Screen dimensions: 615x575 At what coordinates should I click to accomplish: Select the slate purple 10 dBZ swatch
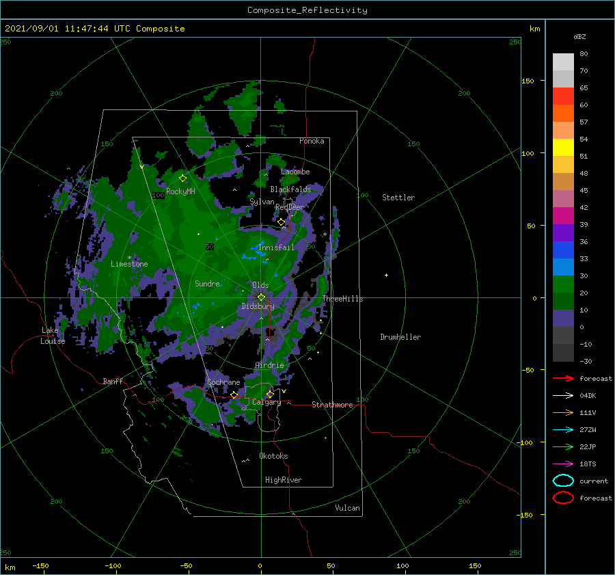click(563, 318)
